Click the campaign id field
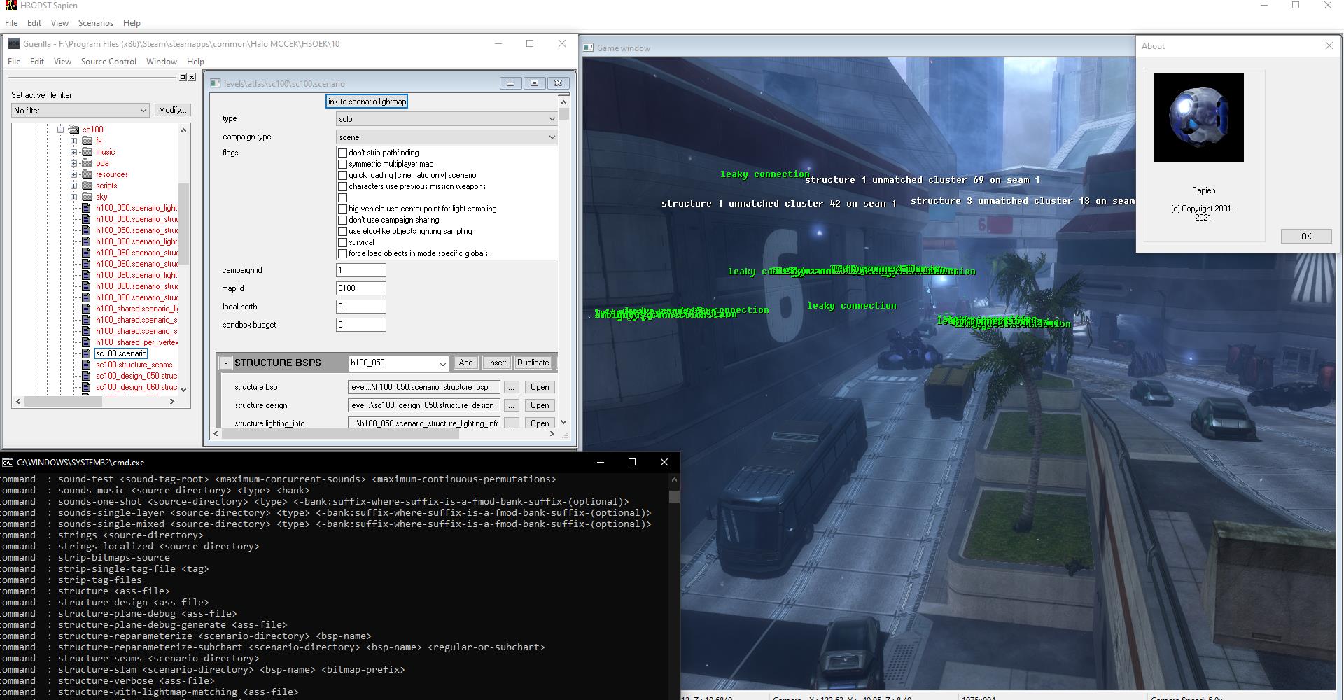 (361, 270)
